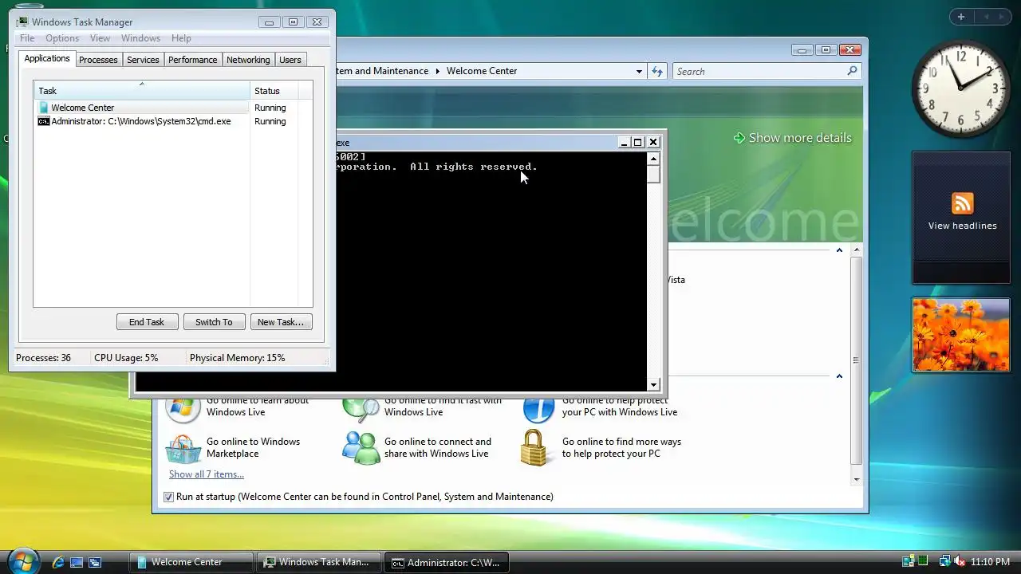Click the Windows Marketplace basket icon
Image resolution: width=1021 pixels, height=574 pixels.
point(183,448)
